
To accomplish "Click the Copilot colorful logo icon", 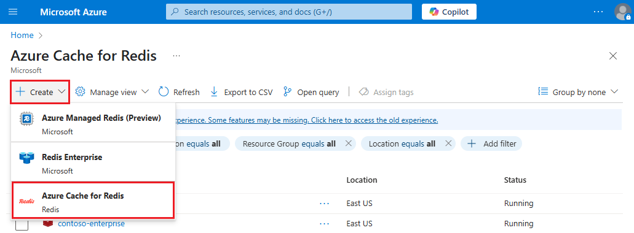I will (x=434, y=12).
